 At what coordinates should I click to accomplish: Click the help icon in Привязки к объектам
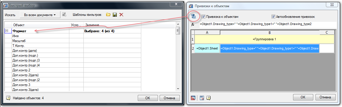tap(208, 98)
